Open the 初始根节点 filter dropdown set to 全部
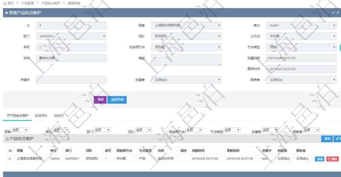 [194, 130]
